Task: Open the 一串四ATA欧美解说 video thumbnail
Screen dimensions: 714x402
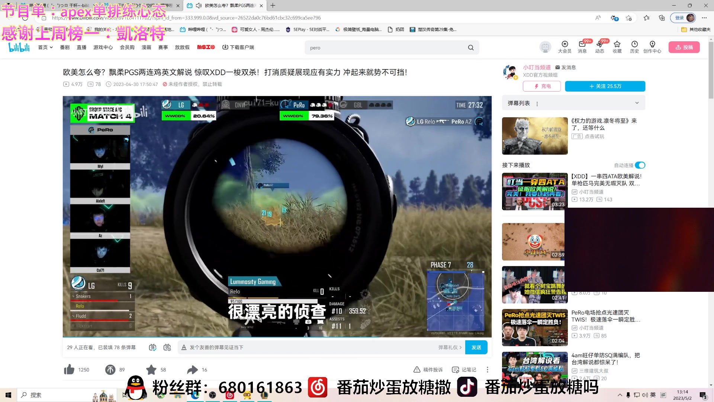Action: pos(535,191)
